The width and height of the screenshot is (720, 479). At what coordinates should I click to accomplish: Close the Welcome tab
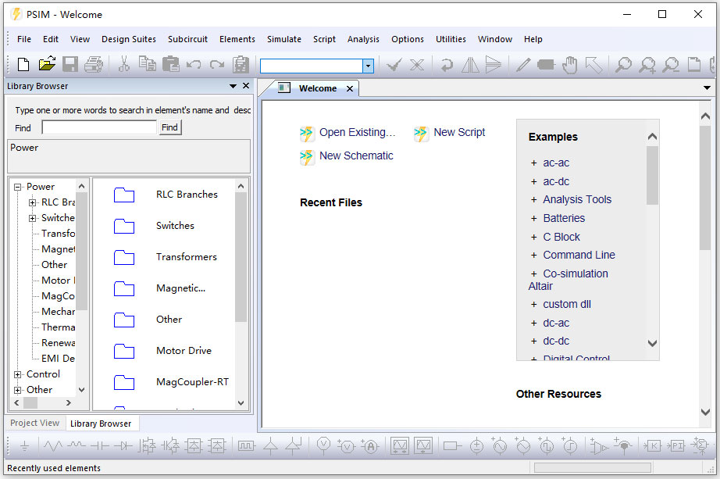point(350,89)
